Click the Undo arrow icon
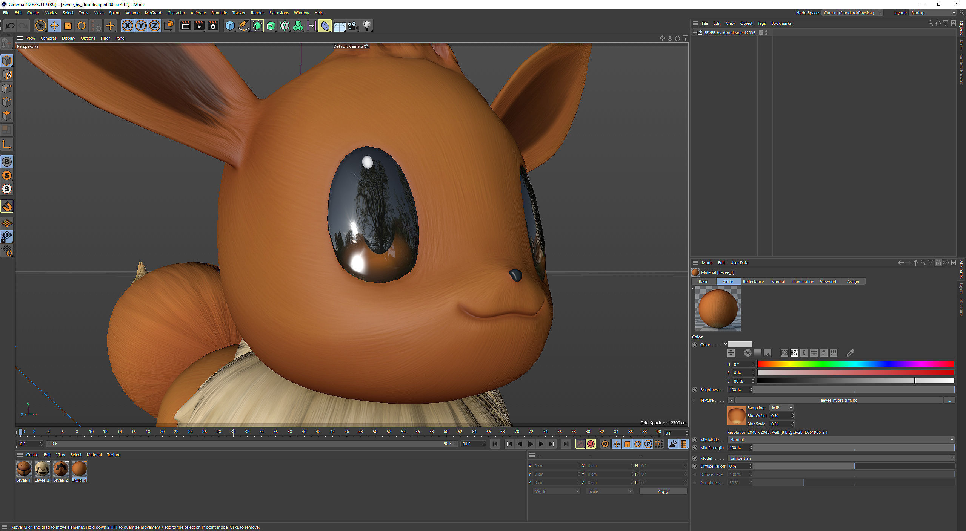The image size is (966, 531). click(10, 26)
